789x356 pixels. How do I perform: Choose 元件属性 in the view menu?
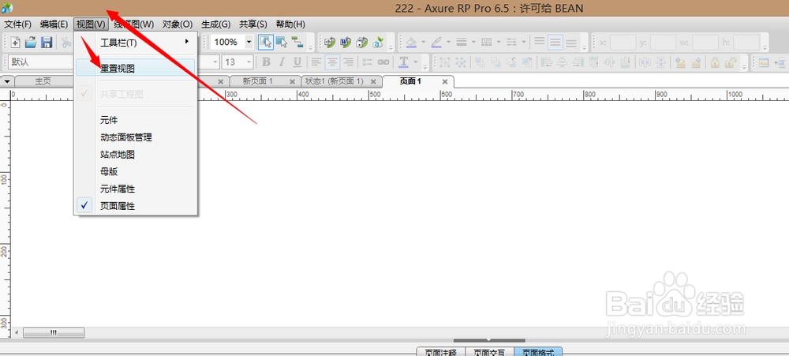[x=136, y=189]
